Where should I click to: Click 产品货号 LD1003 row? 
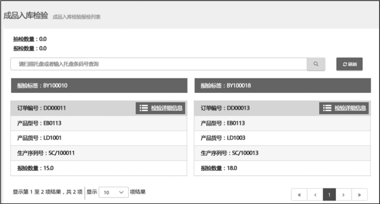click(x=282, y=138)
